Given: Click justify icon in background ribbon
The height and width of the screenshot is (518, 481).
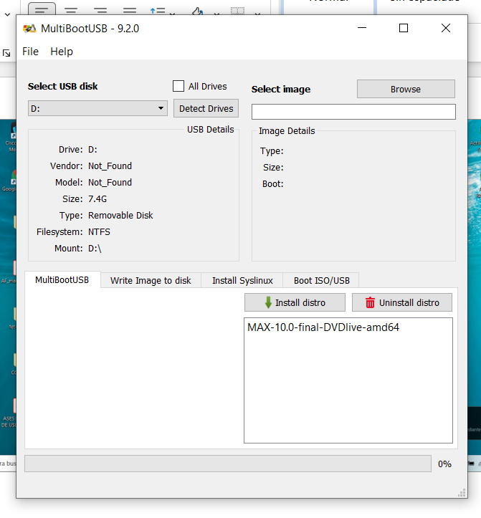Looking at the screenshot, I should pyautogui.click(x=130, y=10).
